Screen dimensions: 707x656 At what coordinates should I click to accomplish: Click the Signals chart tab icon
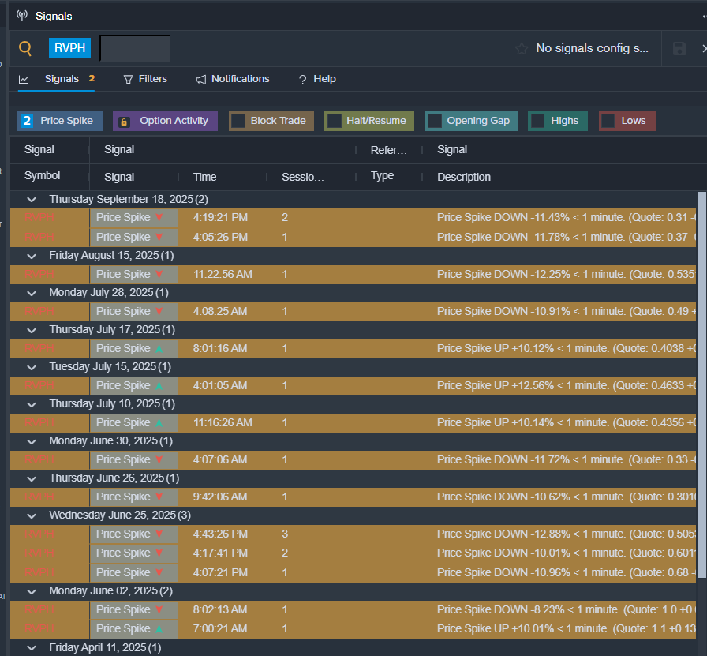point(24,79)
